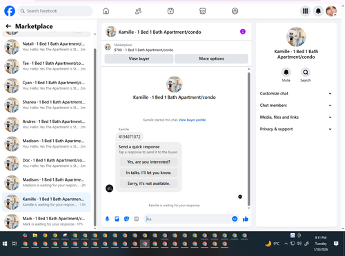Open the Groups tab icon
The height and width of the screenshot is (256, 345).
pyautogui.click(x=235, y=11)
